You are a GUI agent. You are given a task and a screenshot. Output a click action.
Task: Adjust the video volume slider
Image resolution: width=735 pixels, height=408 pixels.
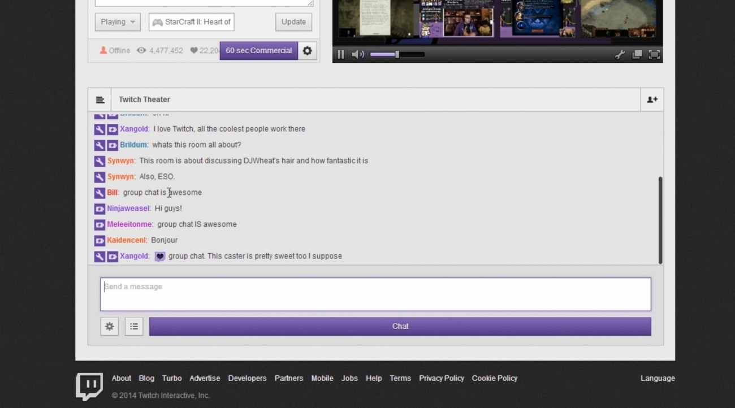397,55
